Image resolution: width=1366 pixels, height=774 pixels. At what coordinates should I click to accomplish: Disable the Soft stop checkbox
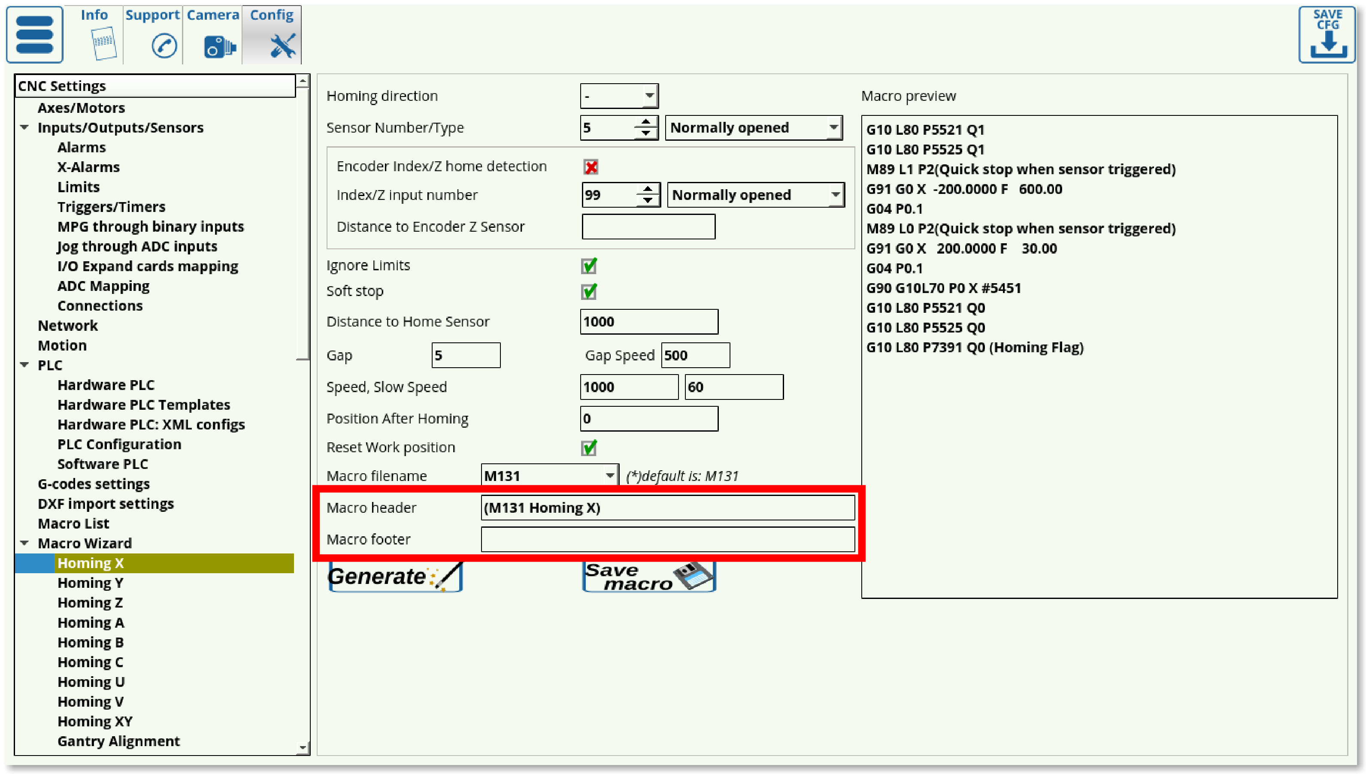coord(589,291)
